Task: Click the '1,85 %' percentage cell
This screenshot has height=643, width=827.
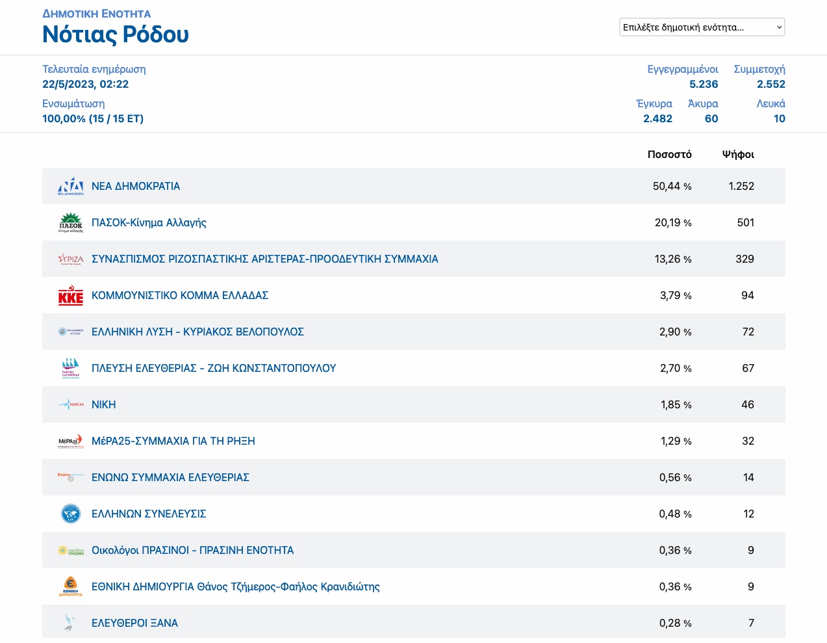Action: point(676,404)
